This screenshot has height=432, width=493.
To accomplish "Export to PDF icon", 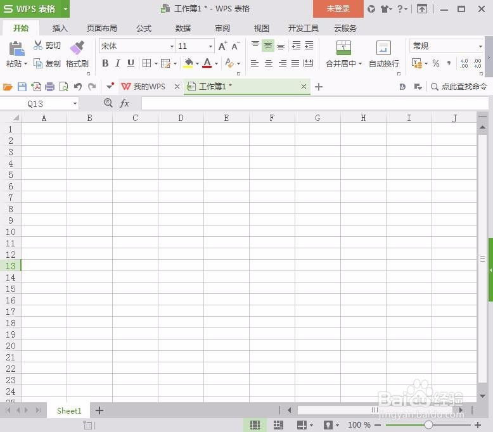I will pos(36,87).
